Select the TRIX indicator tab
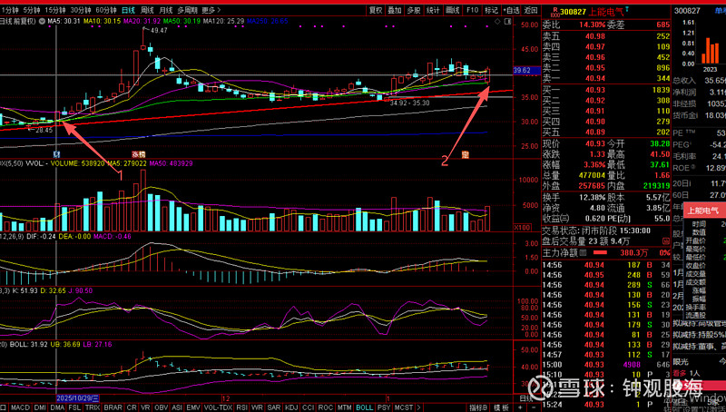The width and height of the screenshot is (726, 412). coord(93,407)
